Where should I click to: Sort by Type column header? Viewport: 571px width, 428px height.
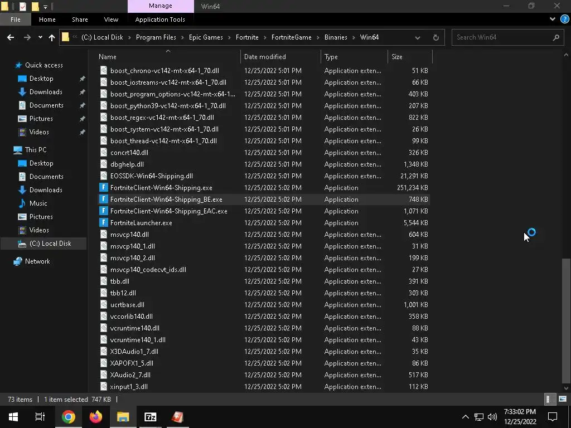(x=354, y=57)
